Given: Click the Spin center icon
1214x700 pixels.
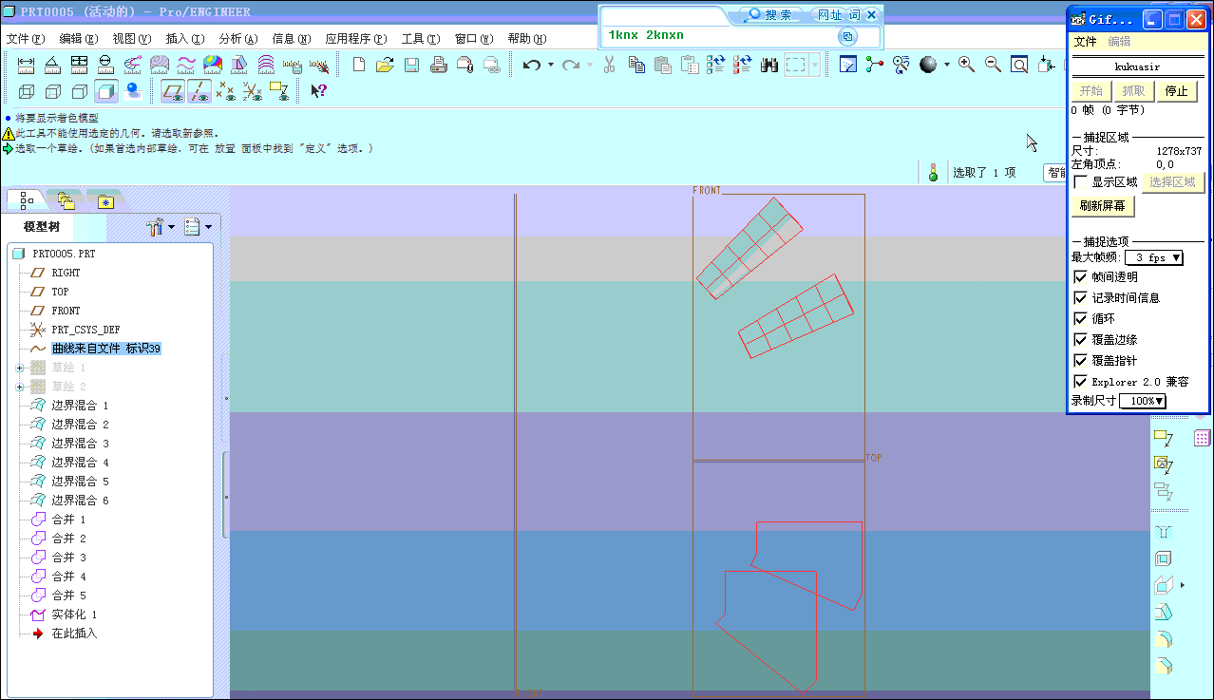Looking at the screenshot, I should 874,65.
